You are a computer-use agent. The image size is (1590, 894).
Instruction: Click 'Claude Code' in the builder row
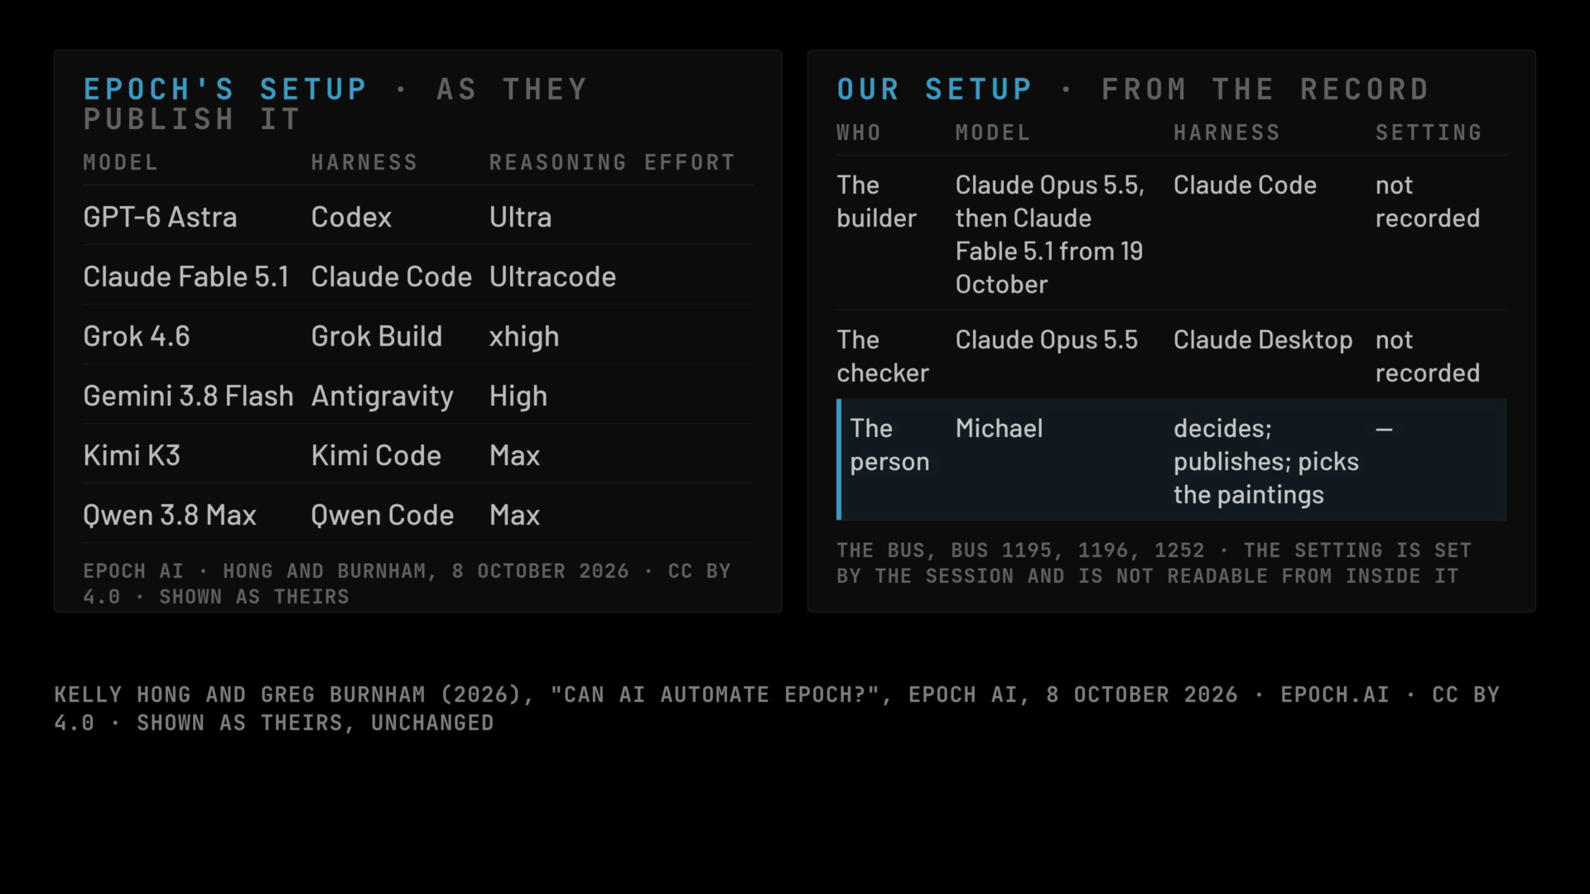click(x=1245, y=185)
